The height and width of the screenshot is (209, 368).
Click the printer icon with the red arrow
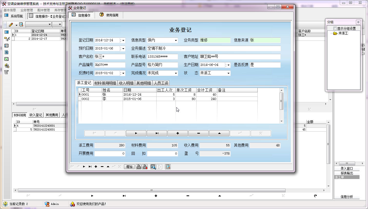145,167
